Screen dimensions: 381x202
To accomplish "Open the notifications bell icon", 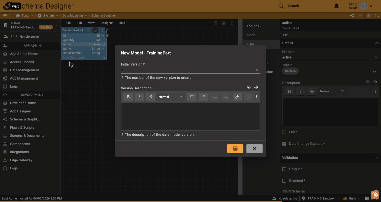I will [336, 6].
